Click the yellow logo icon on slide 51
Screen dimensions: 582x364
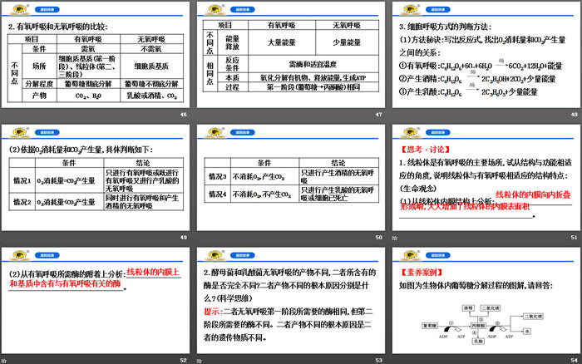point(411,132)
